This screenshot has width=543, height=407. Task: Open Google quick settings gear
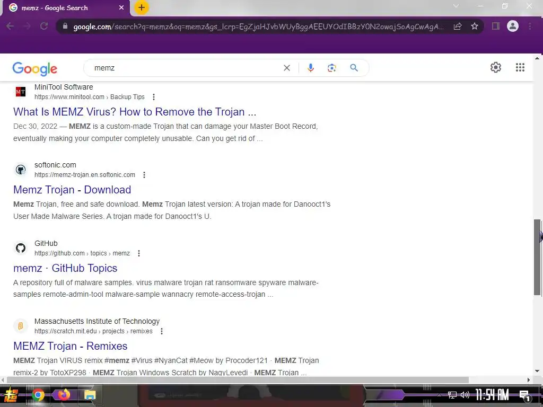(496, 67)
